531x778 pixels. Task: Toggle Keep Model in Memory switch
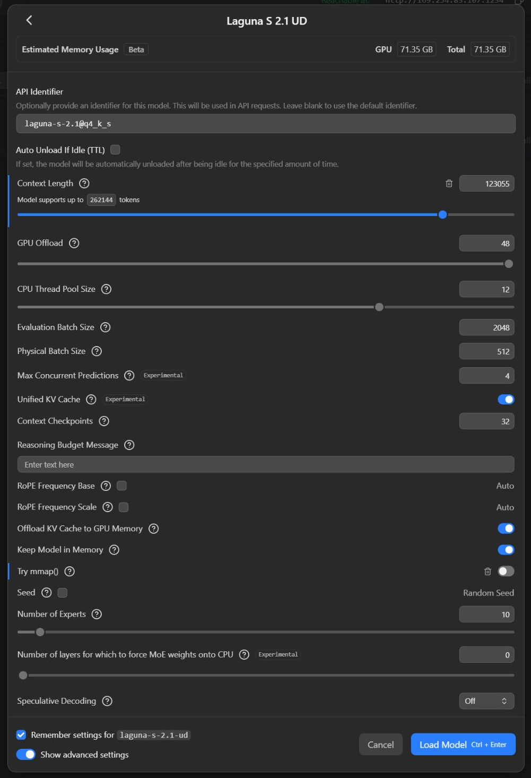point(506,550)
